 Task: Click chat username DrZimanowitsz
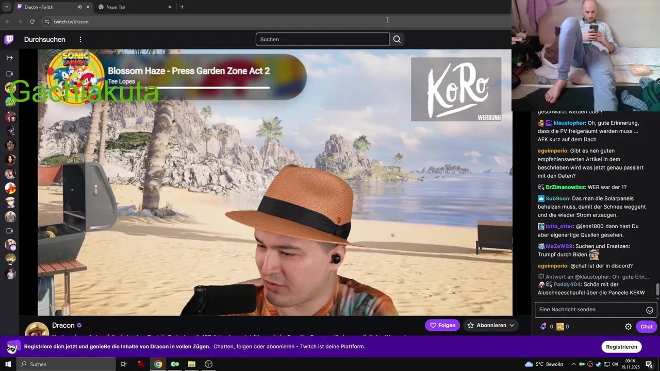click(x=566, y=188)
